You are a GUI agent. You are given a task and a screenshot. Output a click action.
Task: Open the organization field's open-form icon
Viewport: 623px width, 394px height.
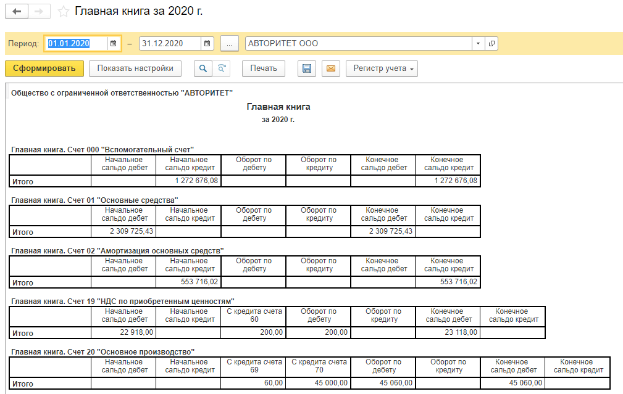click(x=491, y=44)
